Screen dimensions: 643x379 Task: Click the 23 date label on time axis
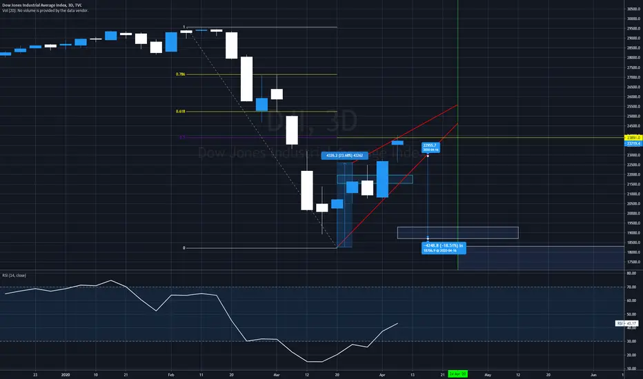[x=35, y=375]
